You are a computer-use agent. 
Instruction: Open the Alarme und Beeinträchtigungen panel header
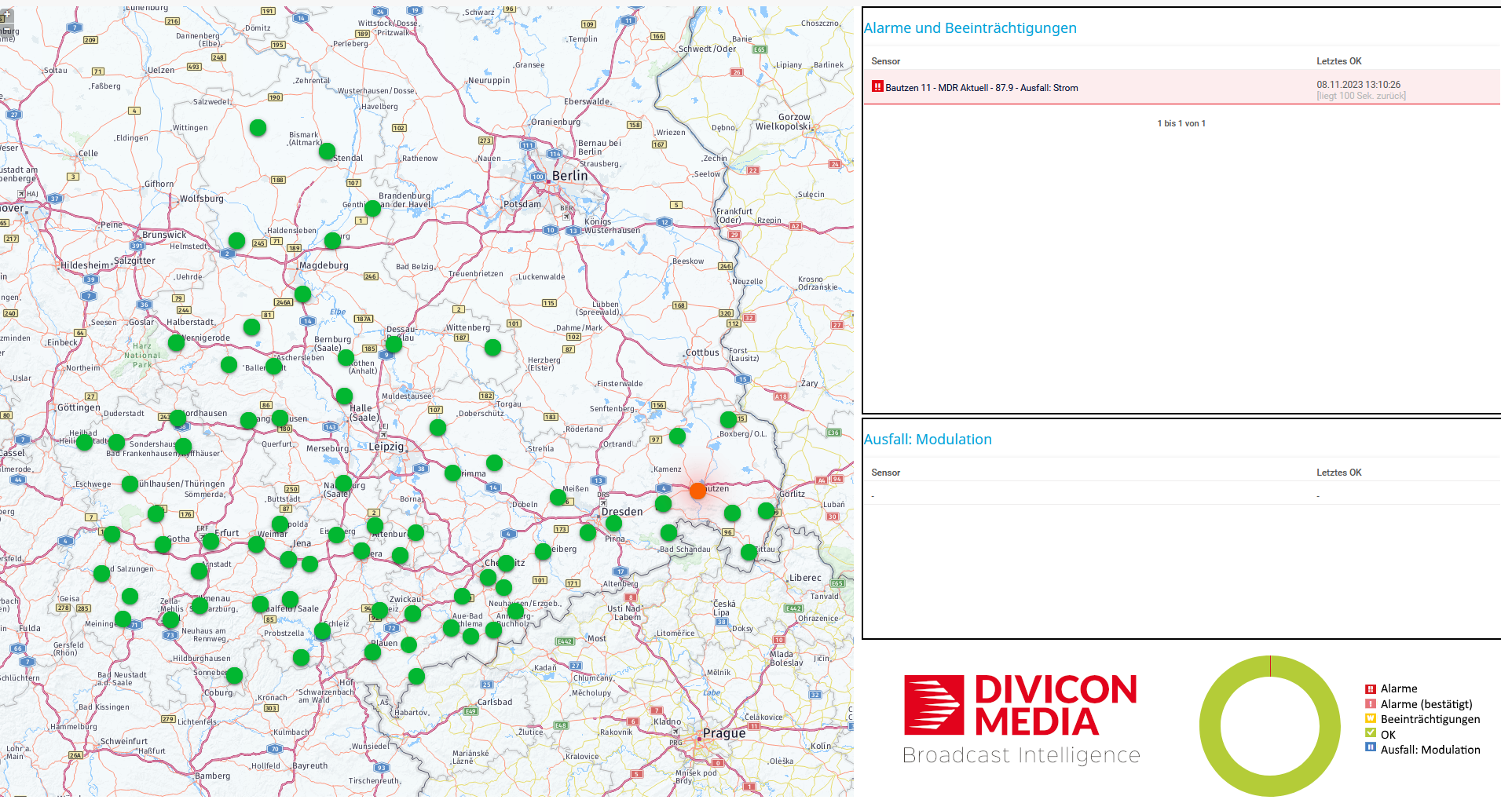pos(970,27)
